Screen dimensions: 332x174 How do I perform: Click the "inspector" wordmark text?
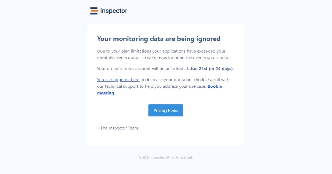coord(114,11)
